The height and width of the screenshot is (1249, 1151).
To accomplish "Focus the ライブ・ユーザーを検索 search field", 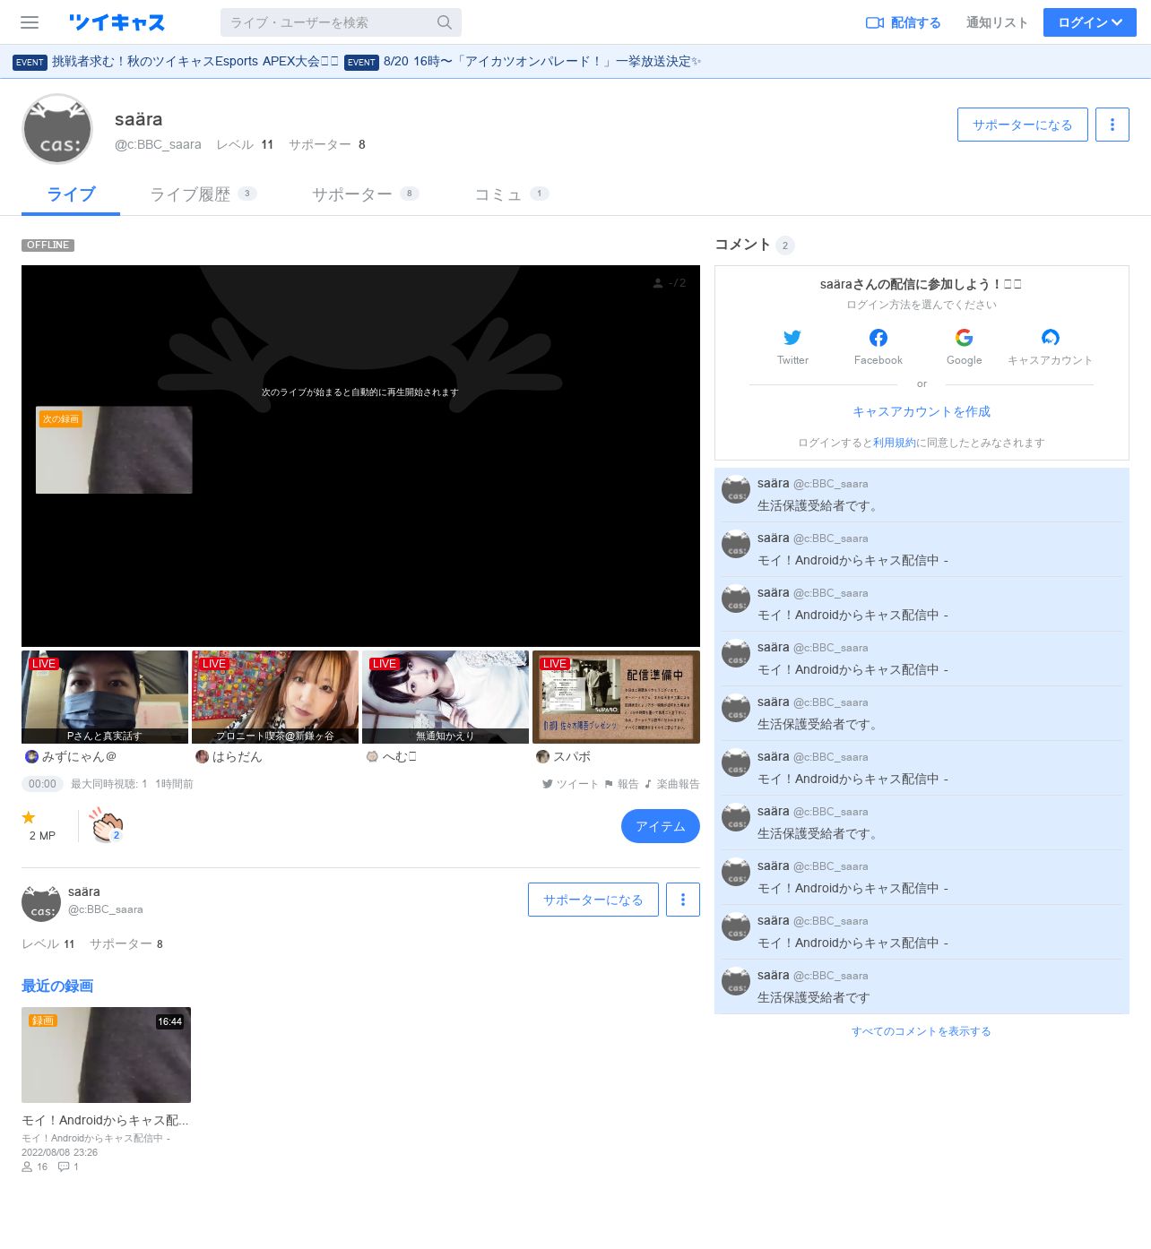I will [341, 22].
